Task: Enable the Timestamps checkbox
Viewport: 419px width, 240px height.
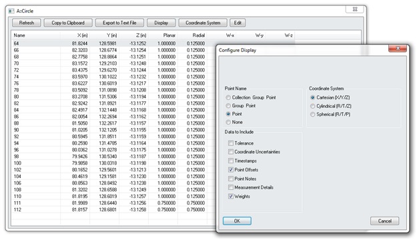Action: 231,161
